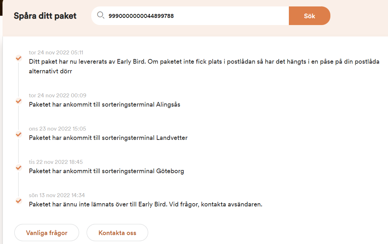Select the timestamp tor 24 nov 2022 05:11
Image resolution: width=388 pixels, height=244 pixels.
tap(56, 53)
